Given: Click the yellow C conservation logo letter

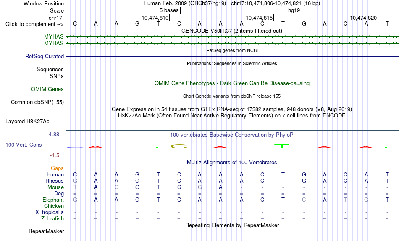Looking at the screenshot, I should (179, 146).
